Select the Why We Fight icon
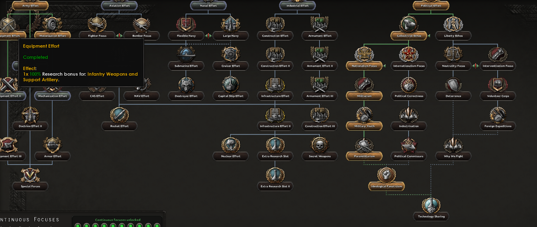Viewport: 537px width, 227px height. click(x=453, y=145)
